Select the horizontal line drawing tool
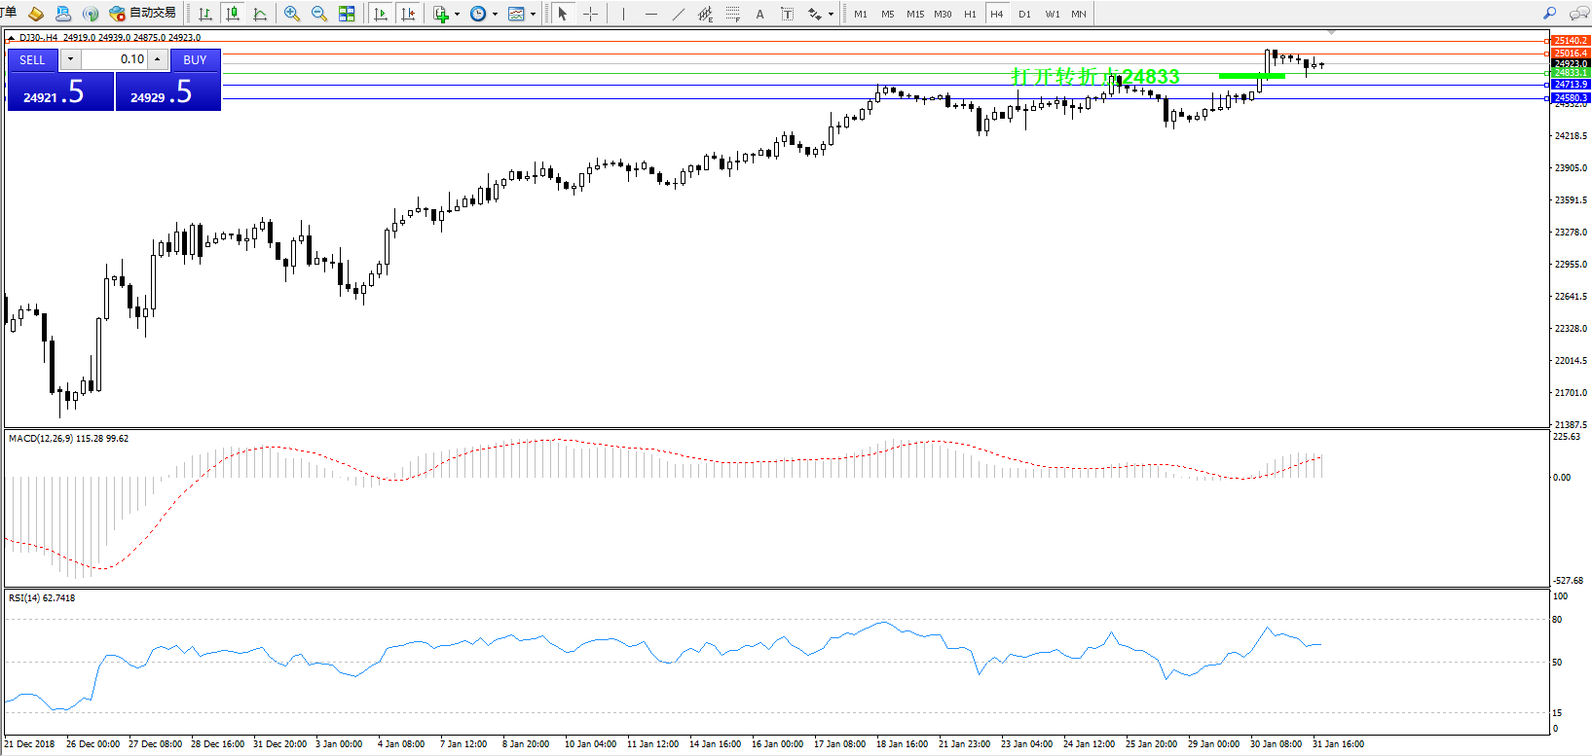This screenshot has width=1592, height=756. (x=650, y=14)
